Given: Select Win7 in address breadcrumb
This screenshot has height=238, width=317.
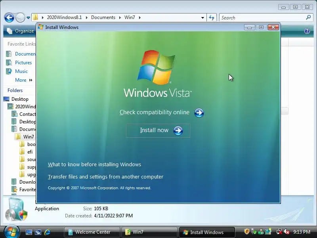Looking at the screenshot, I should (x=130, y=17).
